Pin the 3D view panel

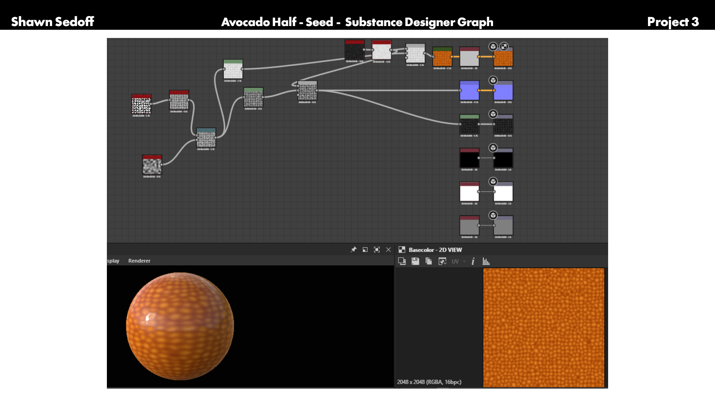pyautogui.click(x=353, y=250)
